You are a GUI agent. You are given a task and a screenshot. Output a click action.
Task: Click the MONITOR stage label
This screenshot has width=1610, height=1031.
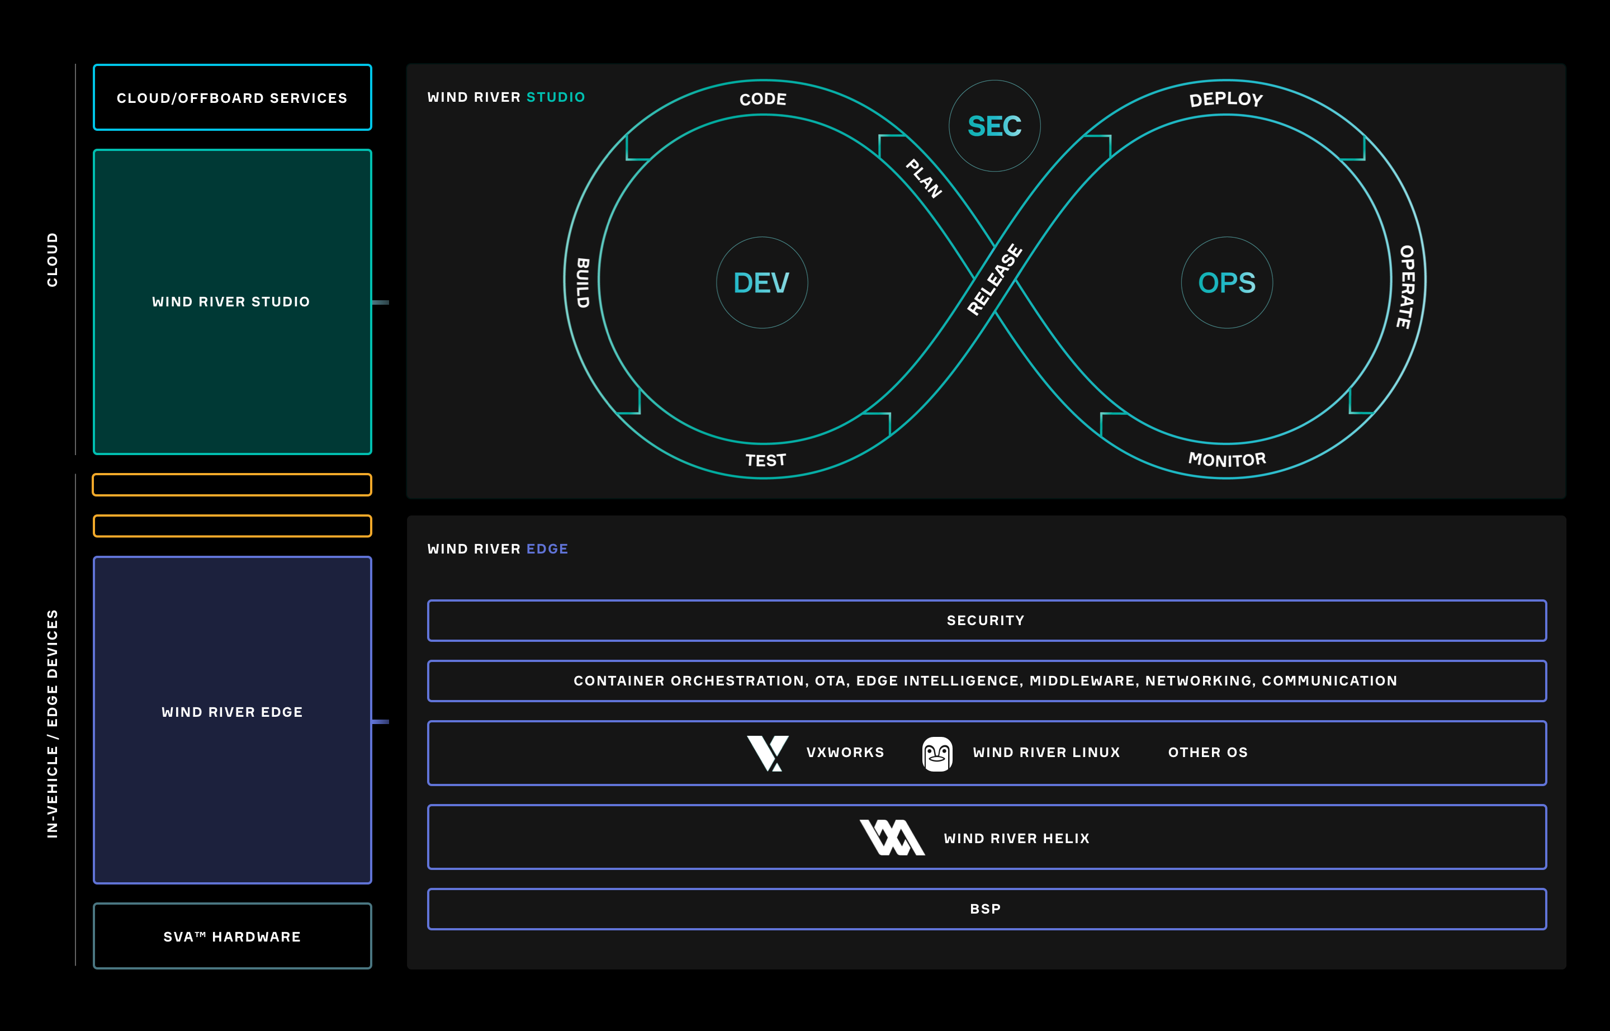tap(1227, 459)
